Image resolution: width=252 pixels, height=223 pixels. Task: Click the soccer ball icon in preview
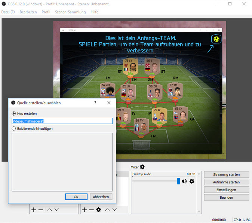click(x=216, y=39)
